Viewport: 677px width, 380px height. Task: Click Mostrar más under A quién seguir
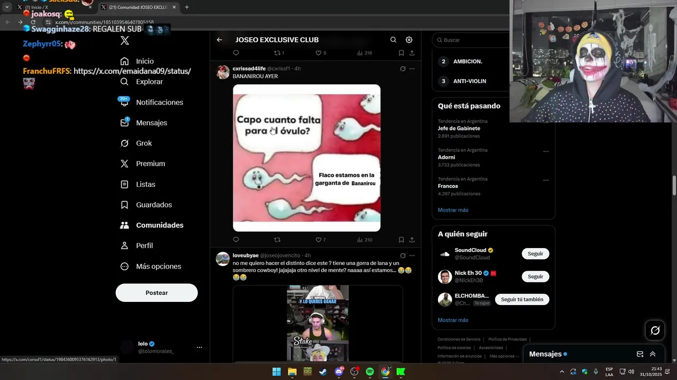click(453, 320)
